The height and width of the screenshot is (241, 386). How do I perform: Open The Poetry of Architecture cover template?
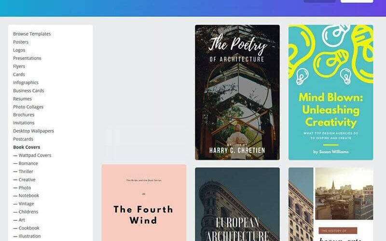pos(237,92)
